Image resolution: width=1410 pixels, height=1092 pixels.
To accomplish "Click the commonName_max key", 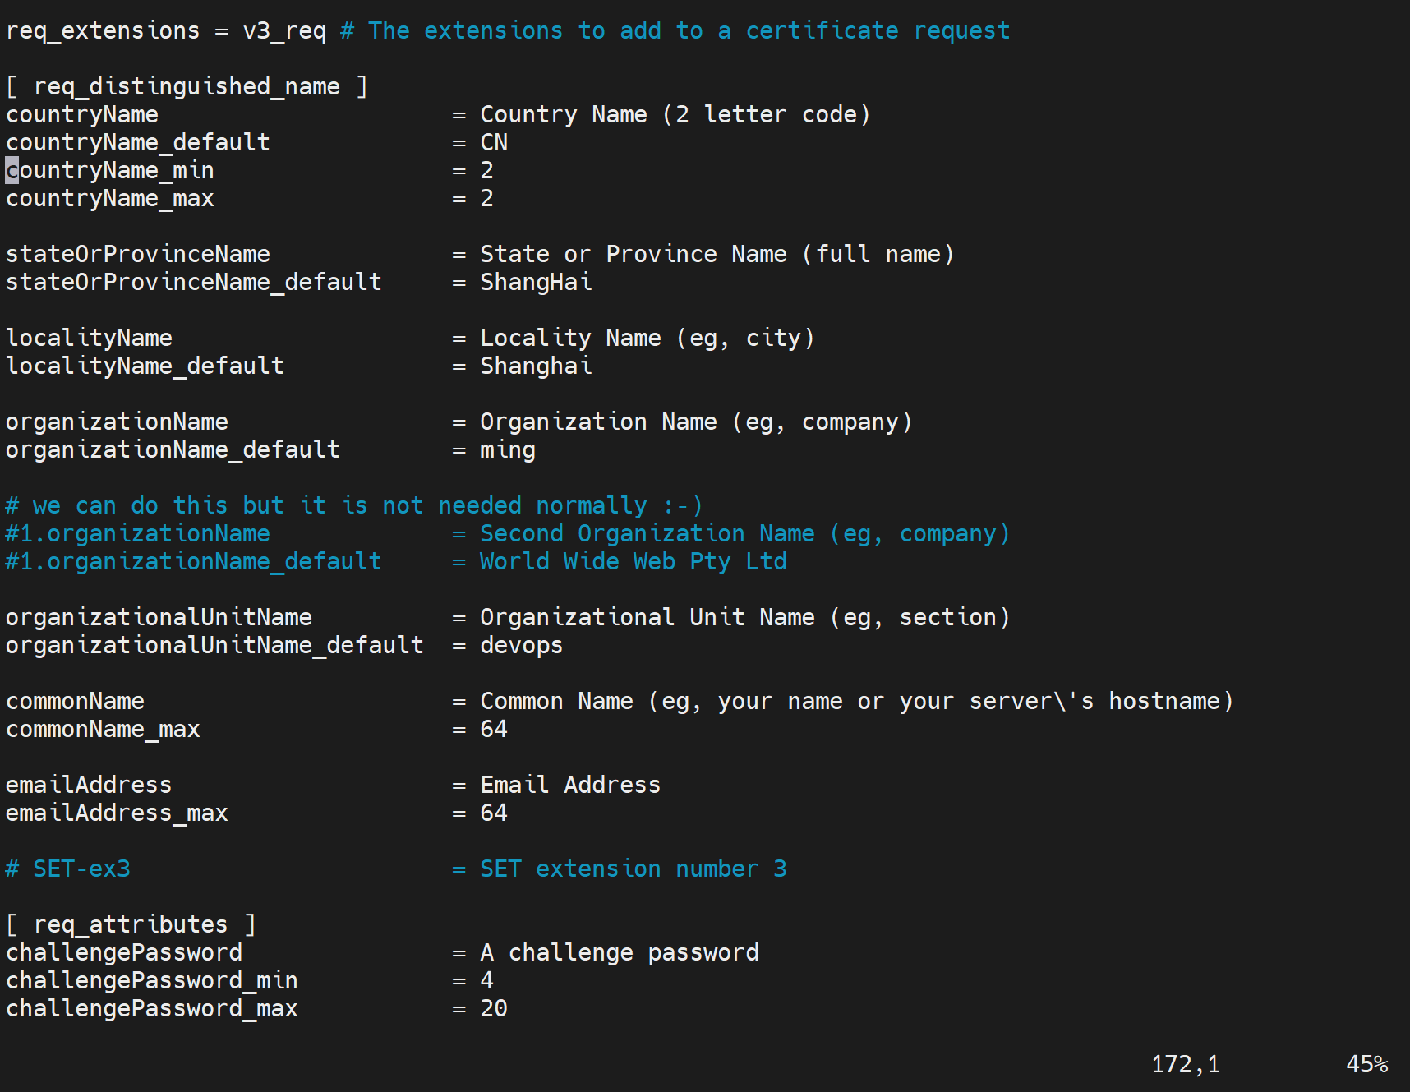I will point(103,729).
